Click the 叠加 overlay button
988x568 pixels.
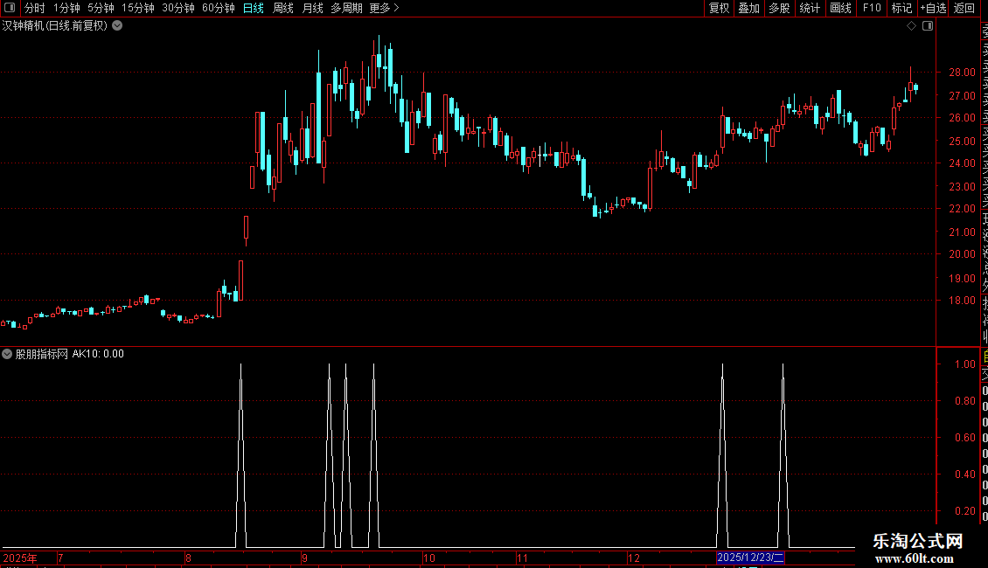tap(749, 8)
